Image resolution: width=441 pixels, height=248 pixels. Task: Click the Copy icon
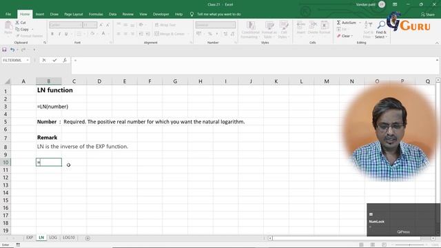[17, 29]
